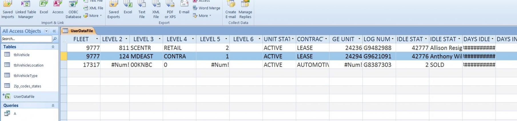Collapse the Queries group
517x121 pixels.
coord(53,106)
